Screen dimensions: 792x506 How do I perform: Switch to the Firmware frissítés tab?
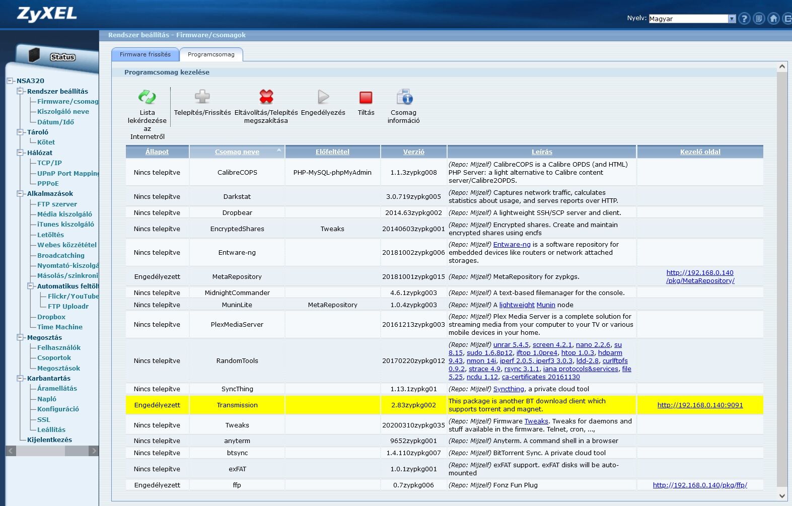tap(145, 54)
